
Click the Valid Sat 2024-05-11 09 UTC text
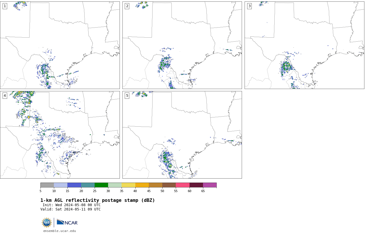pos(71,209)
